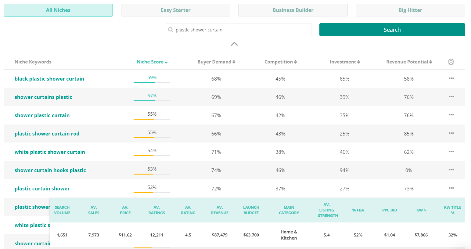Sort table by Buyer Demand column
This screenshot has width=471, height=249.
pyautogui.click(x=216, y=62)
